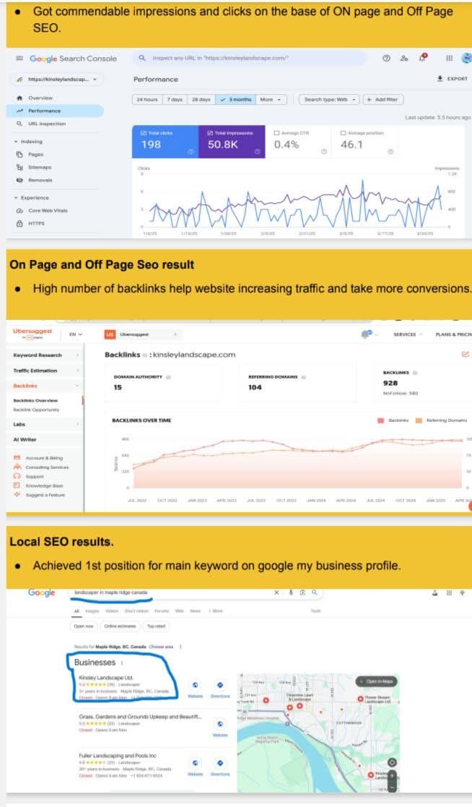Screen dimensions: 472x807
Task: Click Google search magnifier icon
Action: [x=315, y=592]
